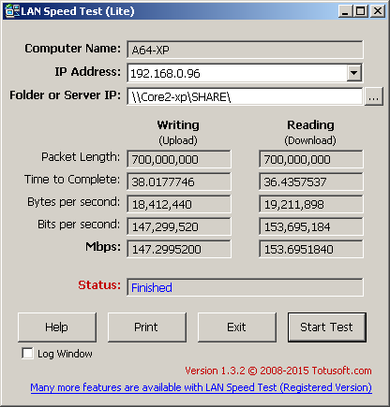Screen dimensions: 390x407
Task: Click the (Upload) subheading text
Action: tap(178, 140)
